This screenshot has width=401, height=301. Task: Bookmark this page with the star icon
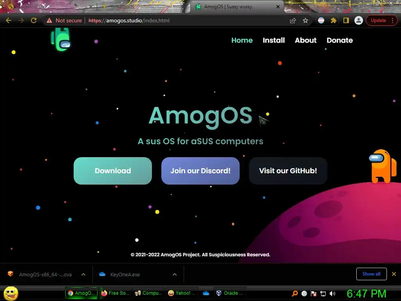click(305, 20)
